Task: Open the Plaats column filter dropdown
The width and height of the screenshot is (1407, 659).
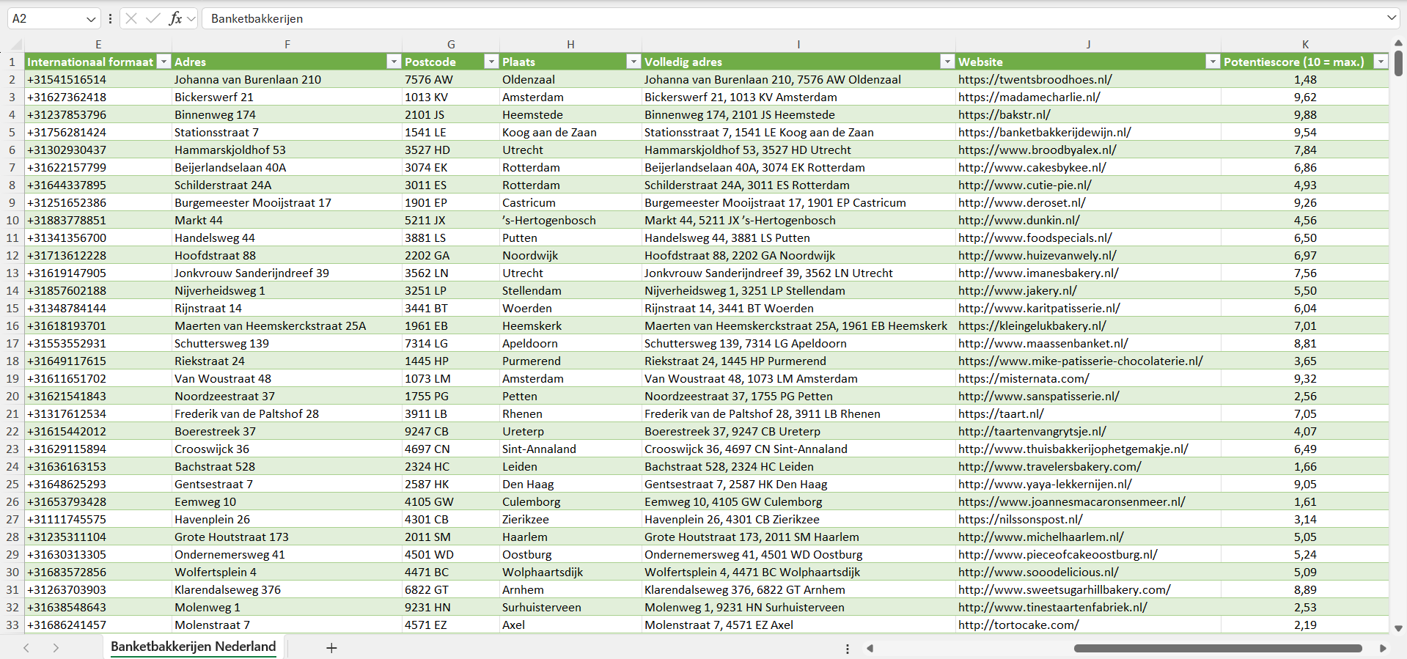Action: pyautogui.click(x=633, y=62)
